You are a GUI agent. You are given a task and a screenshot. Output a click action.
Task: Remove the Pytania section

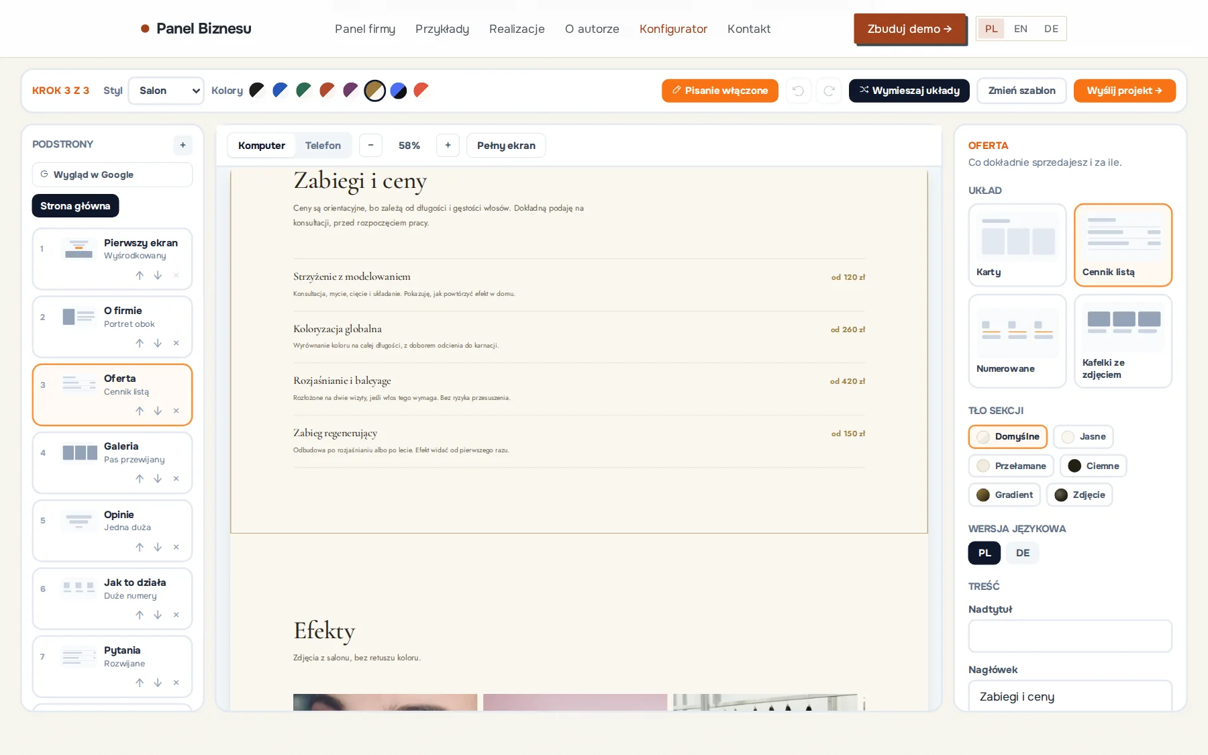[x=177, y=683]
